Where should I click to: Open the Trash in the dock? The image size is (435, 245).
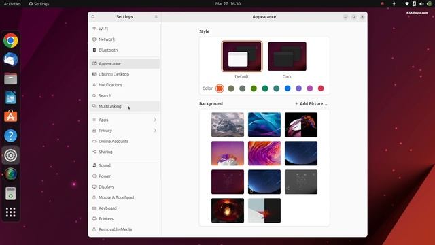tap(11, 193)
